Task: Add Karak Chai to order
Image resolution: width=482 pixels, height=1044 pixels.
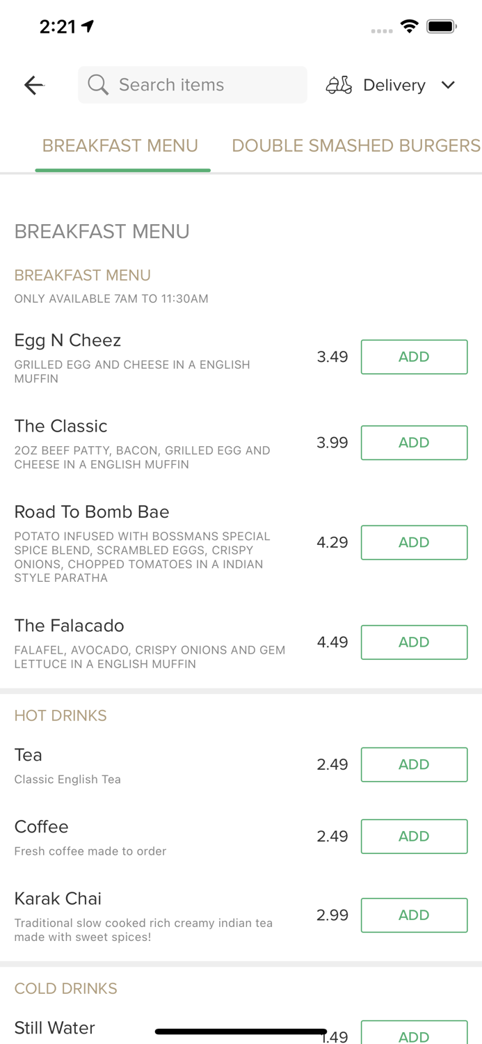Action: pos(414,915)
